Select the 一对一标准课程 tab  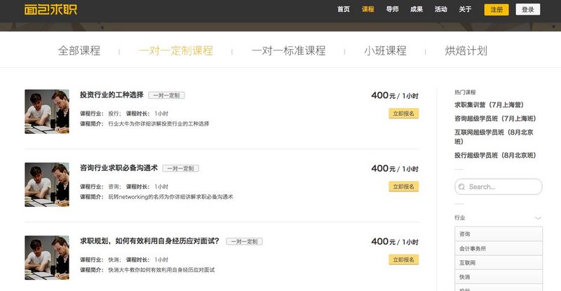click(x=288, y=51)
